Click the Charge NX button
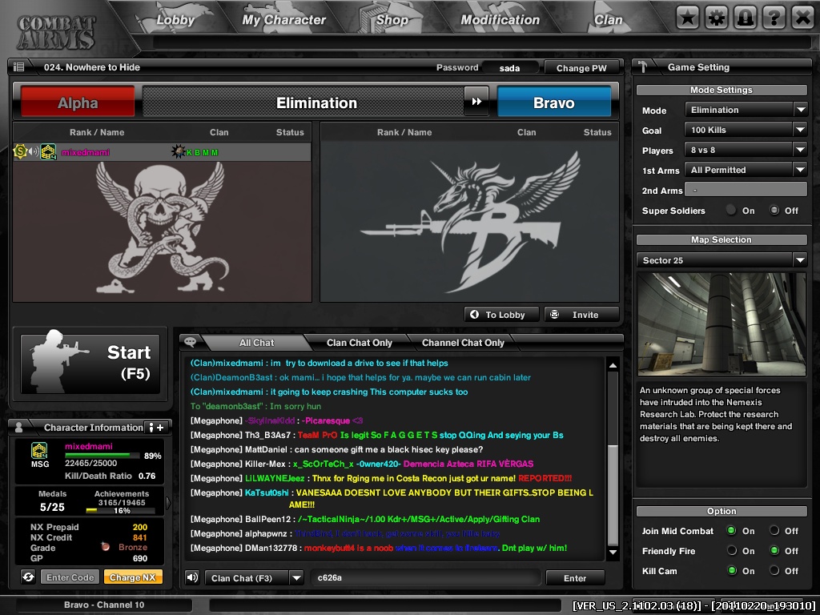The image size is (820, 615). click(133, 577)
